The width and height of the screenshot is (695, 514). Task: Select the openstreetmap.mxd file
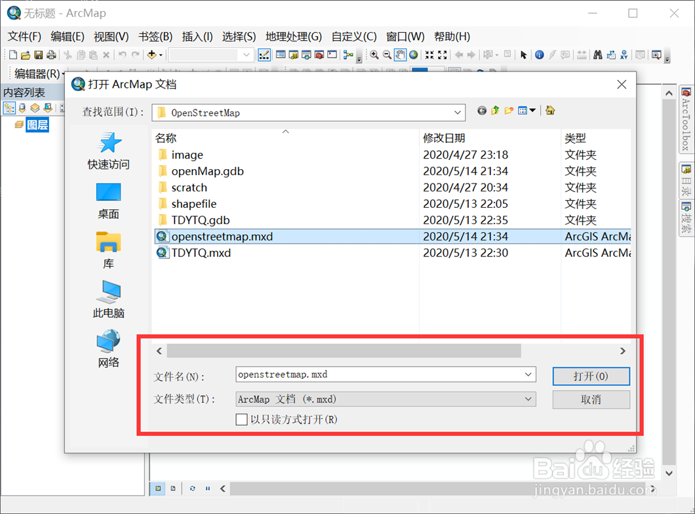392,236
